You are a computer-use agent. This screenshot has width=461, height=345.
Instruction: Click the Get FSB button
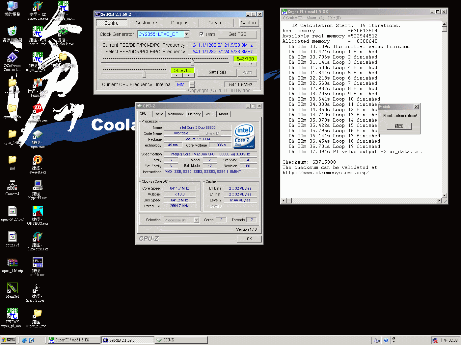click(x=237, y=34)
